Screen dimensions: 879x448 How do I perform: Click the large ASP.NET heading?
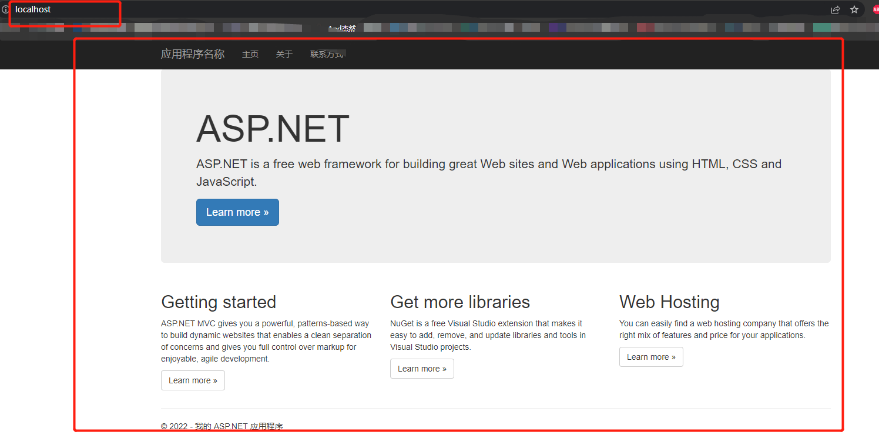(x=273, y=129)
